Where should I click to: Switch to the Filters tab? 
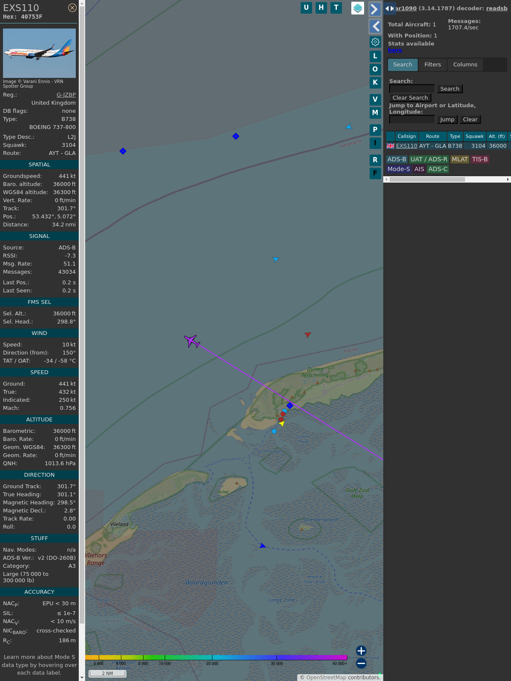coord(432,65)
